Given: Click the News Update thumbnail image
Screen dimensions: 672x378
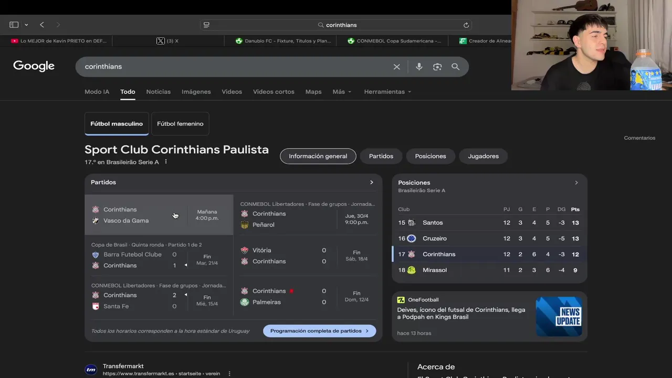Looking at the screenshot, I should (559, 317).
